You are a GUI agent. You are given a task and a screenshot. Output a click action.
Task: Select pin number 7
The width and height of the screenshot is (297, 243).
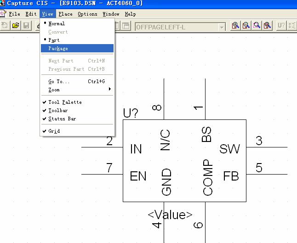pyautogui.click(x=109, y=168)
